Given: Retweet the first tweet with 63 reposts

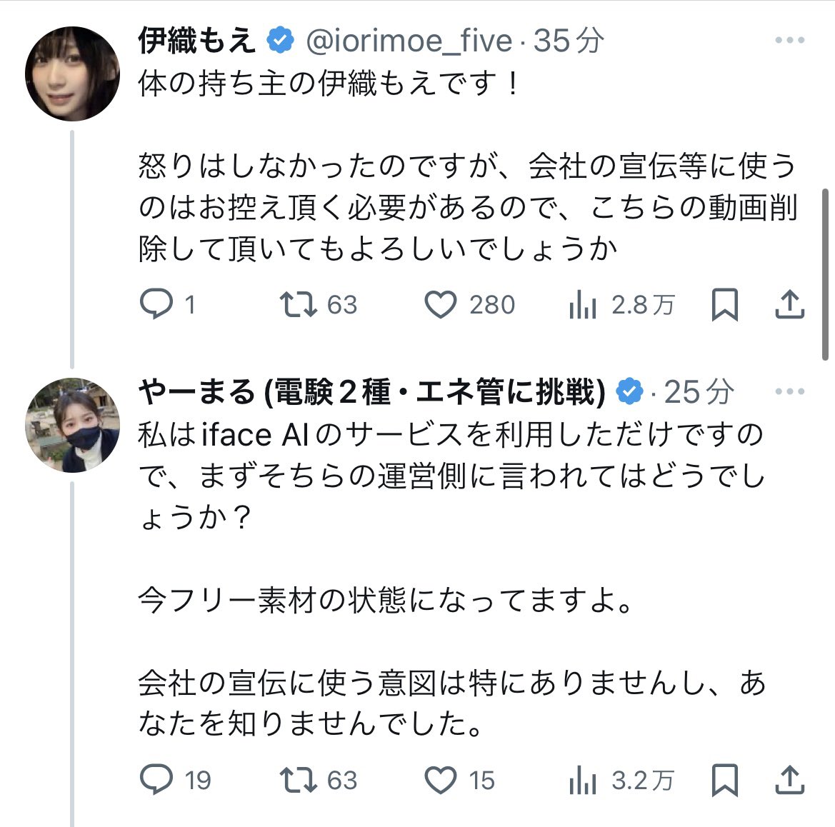Looking at the screenshot, I should coord(298,306).
